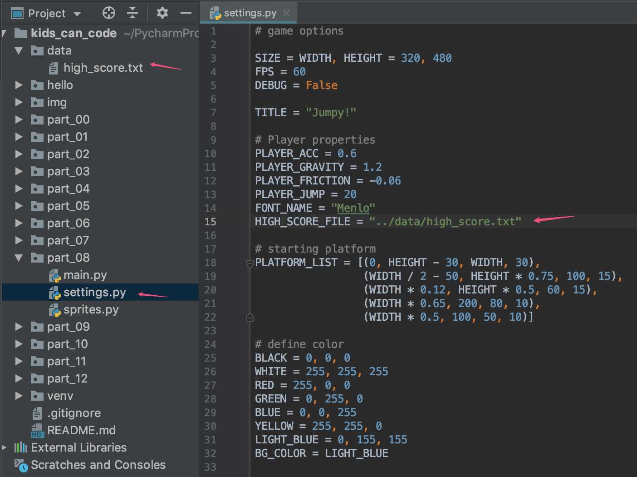Image resolution: width=637 pixels, height=477 pixels.
Task: Click the PLAYER_FRICTION value -0.06
Action: pyautogui.click(x=385, y=181)
